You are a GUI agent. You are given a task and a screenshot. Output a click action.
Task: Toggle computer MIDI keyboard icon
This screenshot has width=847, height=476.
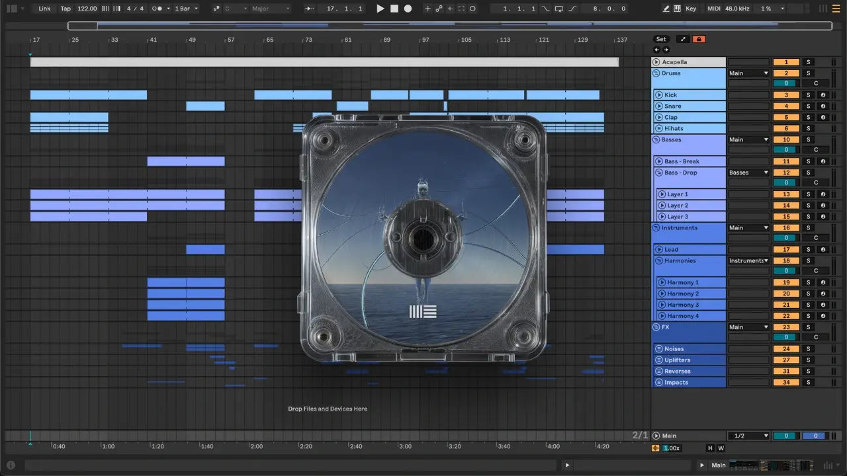point(678,9)
